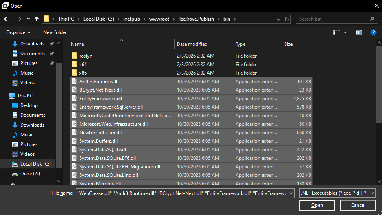Open the roslyn folder
The height and width of the screenshot is (215, 382).
(86, 56)
